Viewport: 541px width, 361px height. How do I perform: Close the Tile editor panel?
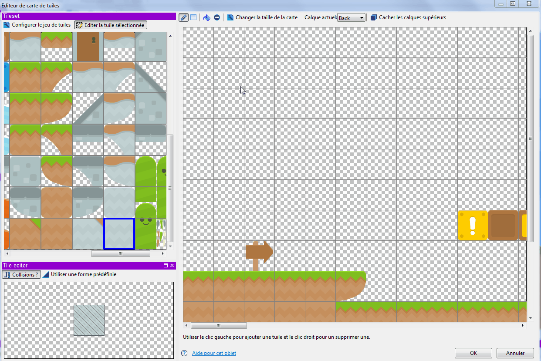click(172, 266)
